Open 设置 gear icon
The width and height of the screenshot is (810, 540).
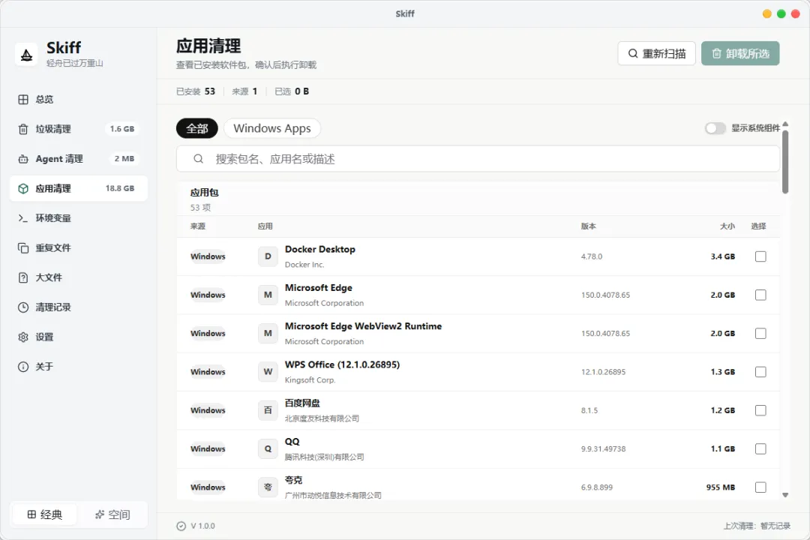[23, 337]
